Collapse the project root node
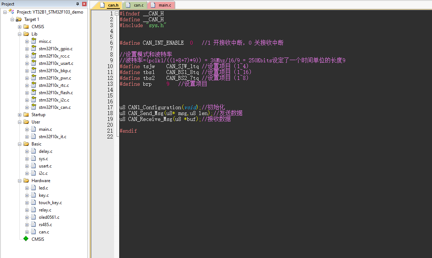This screenshot has height=258, width=432. coord(5,12)
